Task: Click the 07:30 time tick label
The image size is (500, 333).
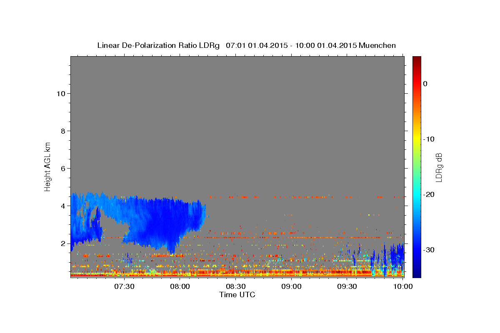Action: pos(124,287)
